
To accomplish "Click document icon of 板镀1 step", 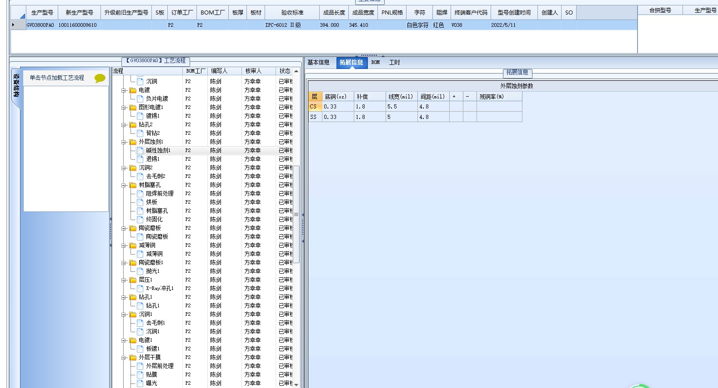I will 140,349.
